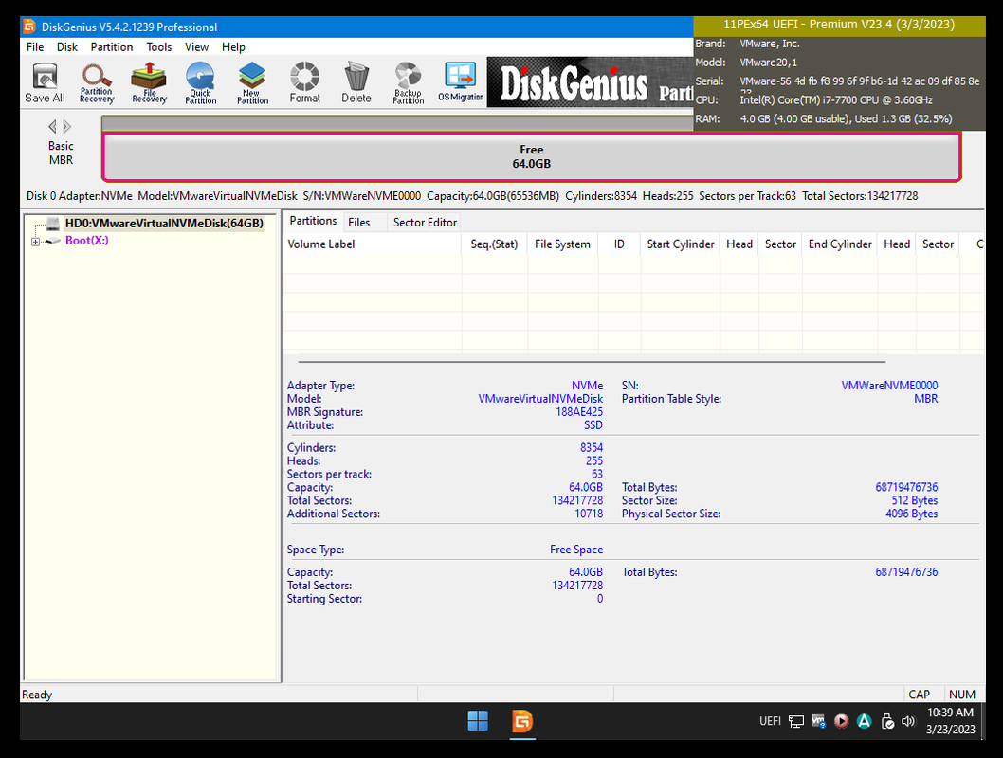Select HD0:VMwareVirtualNVMeDisk(64GB) in the tree
1003x758 pixels.
pos(164,223)
